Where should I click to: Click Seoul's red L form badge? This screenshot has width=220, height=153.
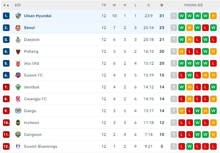coord(205,28)
